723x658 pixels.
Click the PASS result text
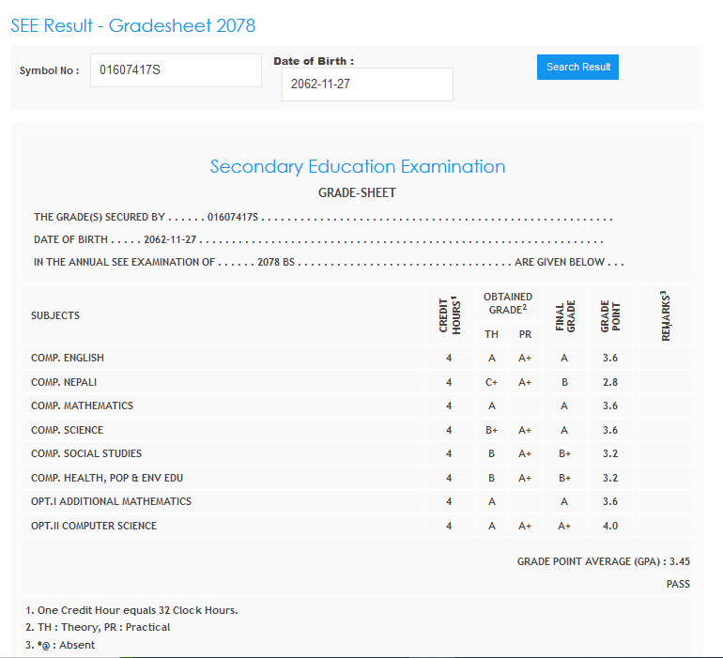(678, 584)
